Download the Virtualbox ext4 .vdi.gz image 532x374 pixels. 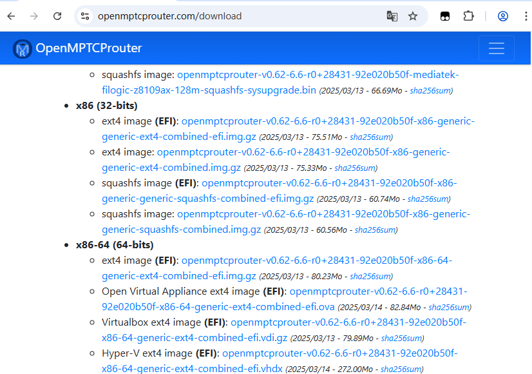(x=195, y=338)
